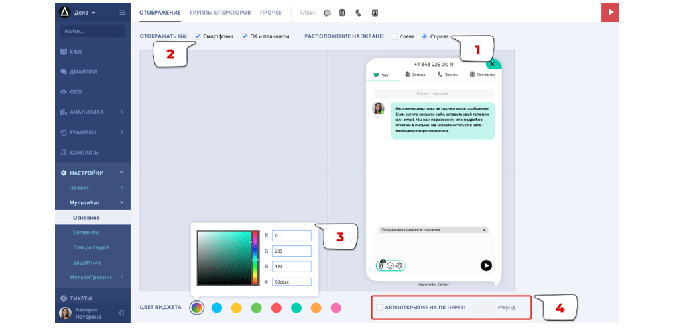Pick the pink widget color swatch
Viewport: 679px width, 330px height.
coord(336,308)
